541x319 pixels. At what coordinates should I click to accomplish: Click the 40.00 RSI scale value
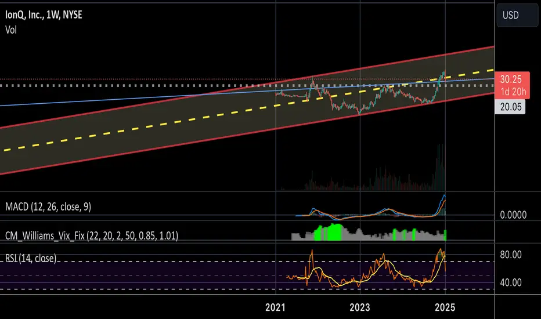[511, 282]
